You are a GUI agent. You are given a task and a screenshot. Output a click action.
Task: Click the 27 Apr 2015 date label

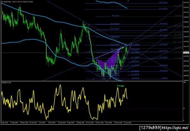[14, 123]
